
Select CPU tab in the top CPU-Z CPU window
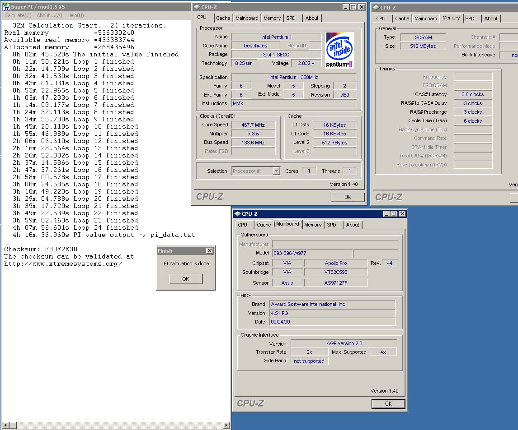pyautogui.click(x=202, y=18)
